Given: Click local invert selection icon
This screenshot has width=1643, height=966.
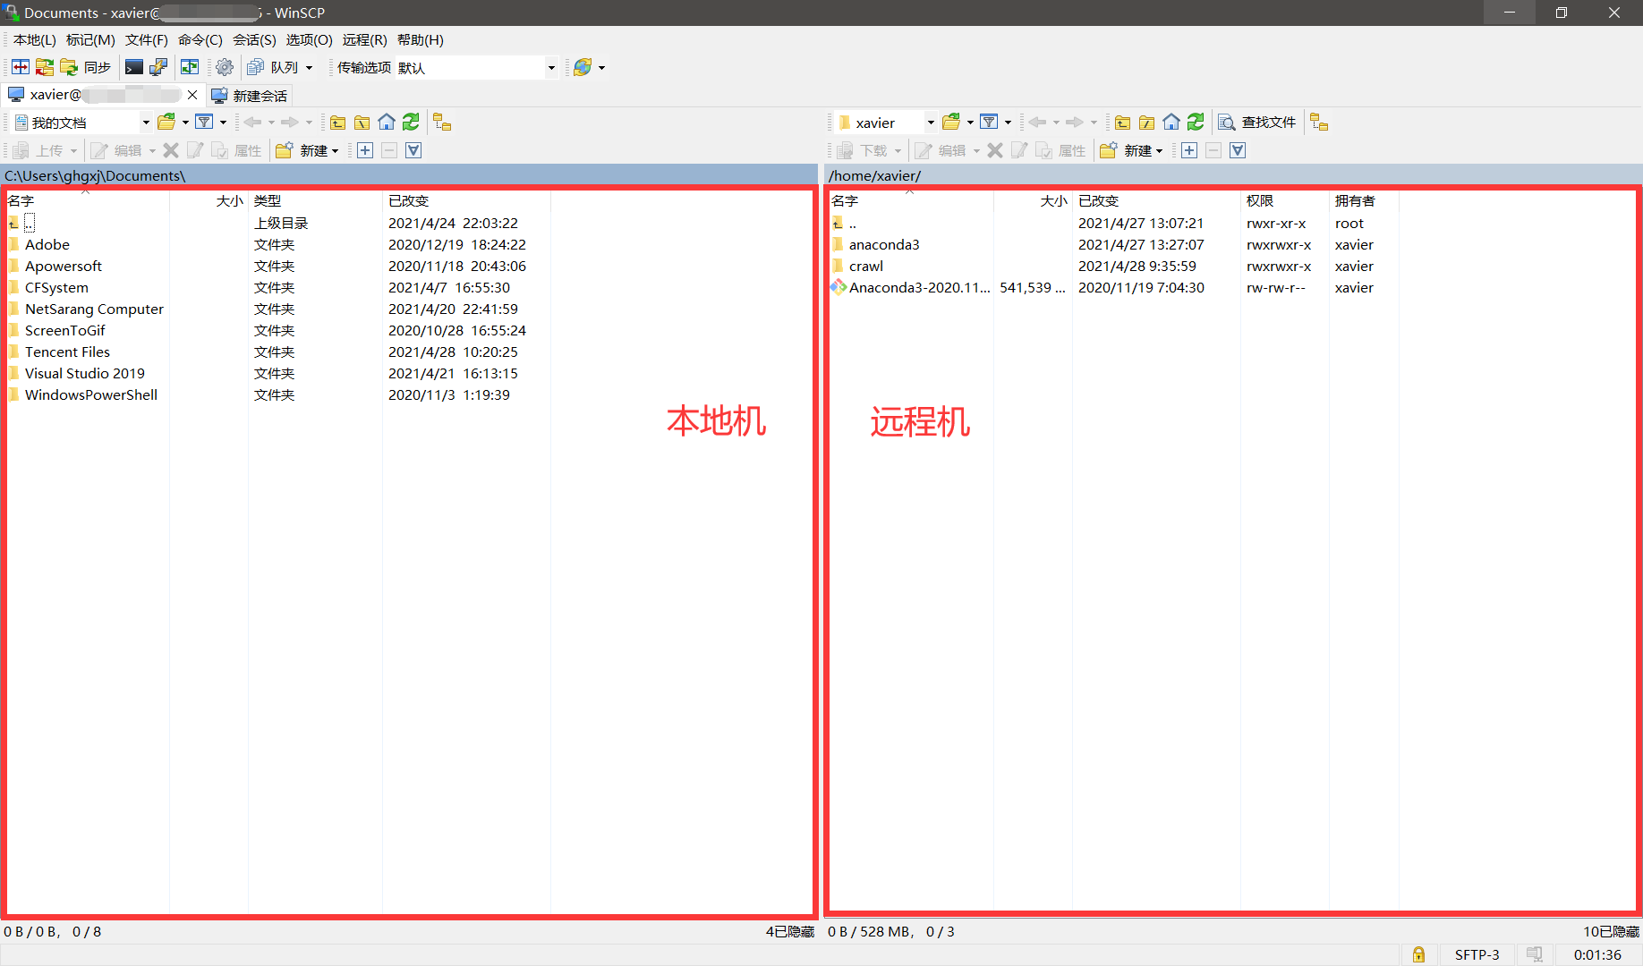Looking at the screenshot, I should point(413,150).
